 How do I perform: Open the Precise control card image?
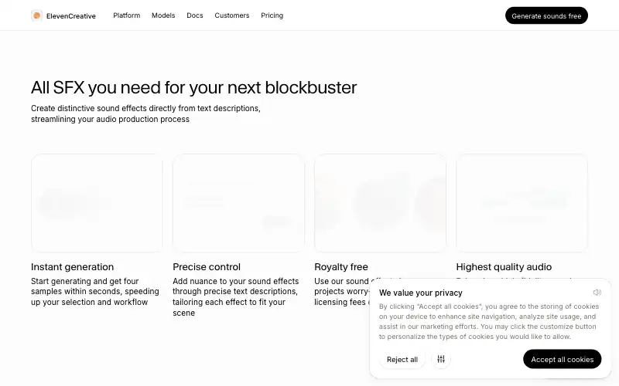238,203
